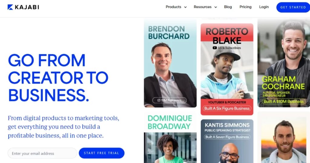Expand the Resources dropdown chevron
The width and height of the screenshot is (310, 163).
tap(216, 7)
